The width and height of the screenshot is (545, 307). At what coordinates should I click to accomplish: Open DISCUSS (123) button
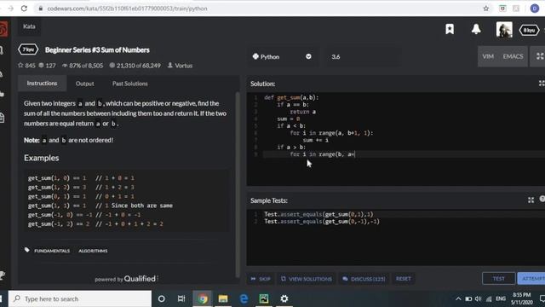[x=364, y=279]
